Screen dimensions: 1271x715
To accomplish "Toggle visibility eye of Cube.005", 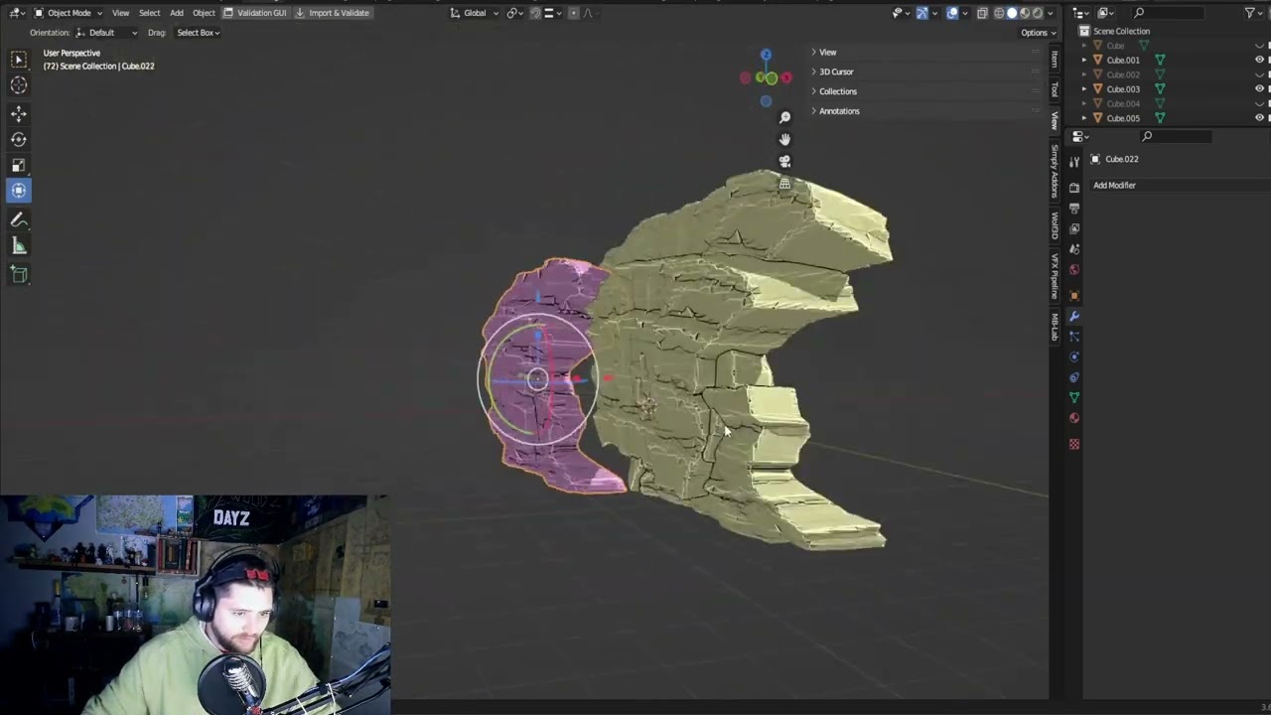I will 1260,118.
